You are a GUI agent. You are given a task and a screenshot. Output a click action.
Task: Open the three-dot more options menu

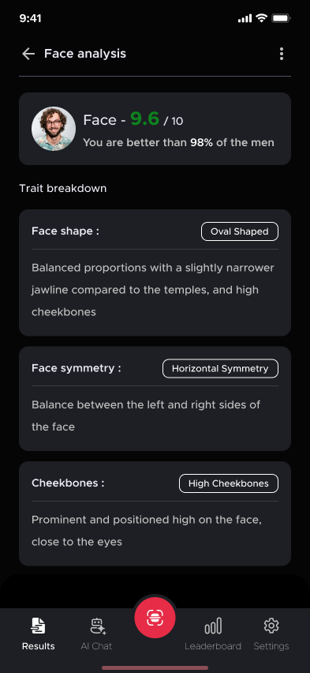click(x=282, y=54)
